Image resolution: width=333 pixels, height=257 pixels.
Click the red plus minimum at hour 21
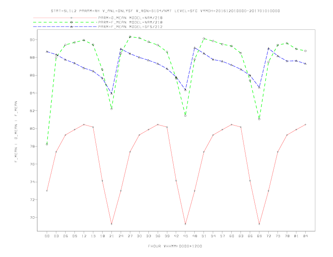tap(111, 224)
